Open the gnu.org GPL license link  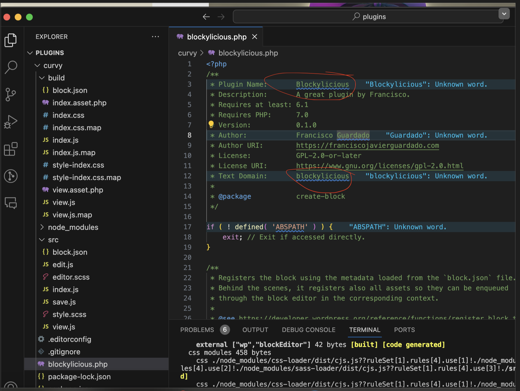(380, 166)
